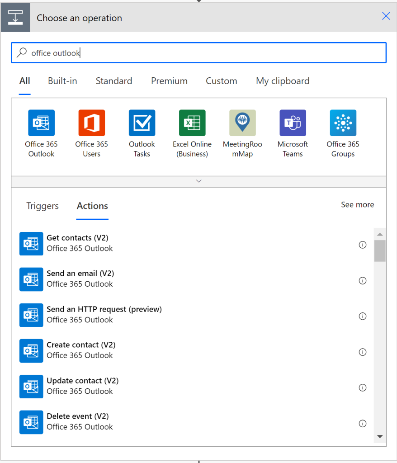Show info for Get contacts (V2)
Image resolution: width=397 pixels, height=463 pixels.
[x=363, y=245]
